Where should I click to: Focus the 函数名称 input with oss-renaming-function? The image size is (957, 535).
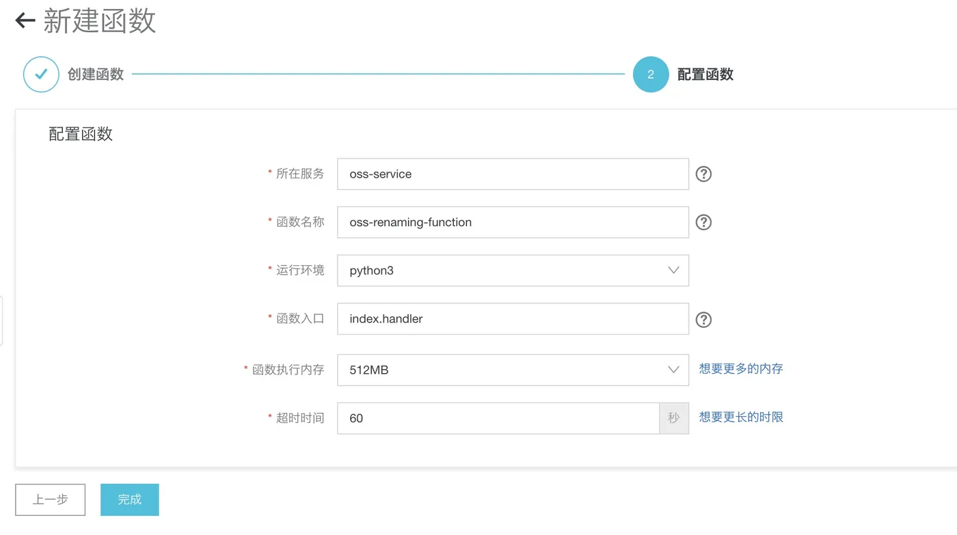(513, 222)
